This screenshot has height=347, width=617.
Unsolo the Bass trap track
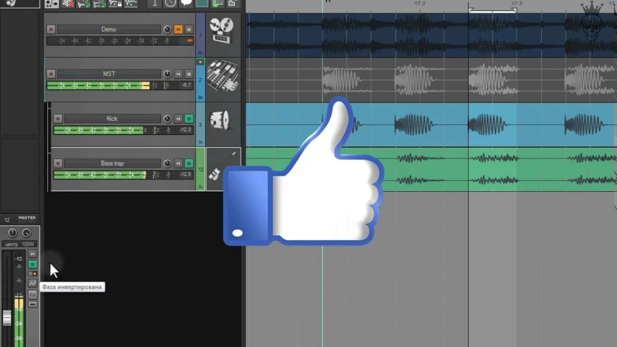(x=189, y=163)
